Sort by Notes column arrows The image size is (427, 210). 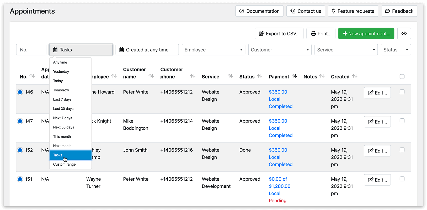(x=322, y=76)
